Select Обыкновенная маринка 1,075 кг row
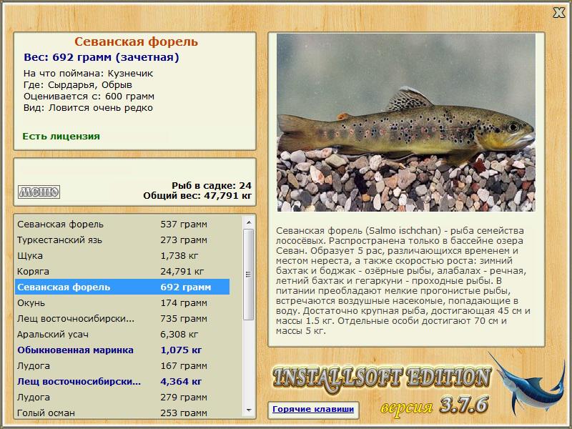Image resolution: width=572 pixels, height=429 pixels. (122, 350)
